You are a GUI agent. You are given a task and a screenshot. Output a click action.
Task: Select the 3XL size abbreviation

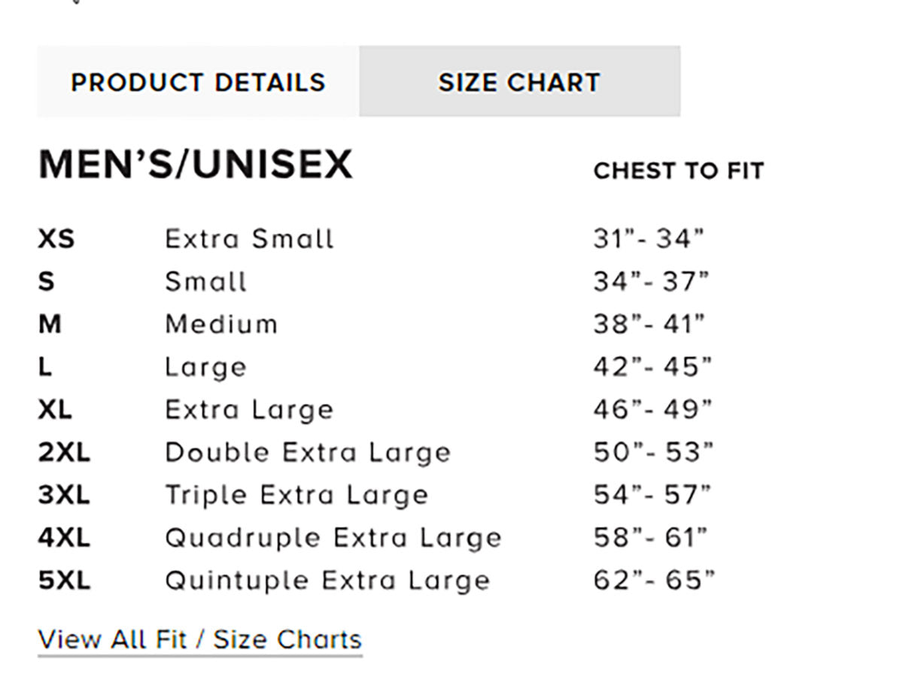[x=64, y=495]
